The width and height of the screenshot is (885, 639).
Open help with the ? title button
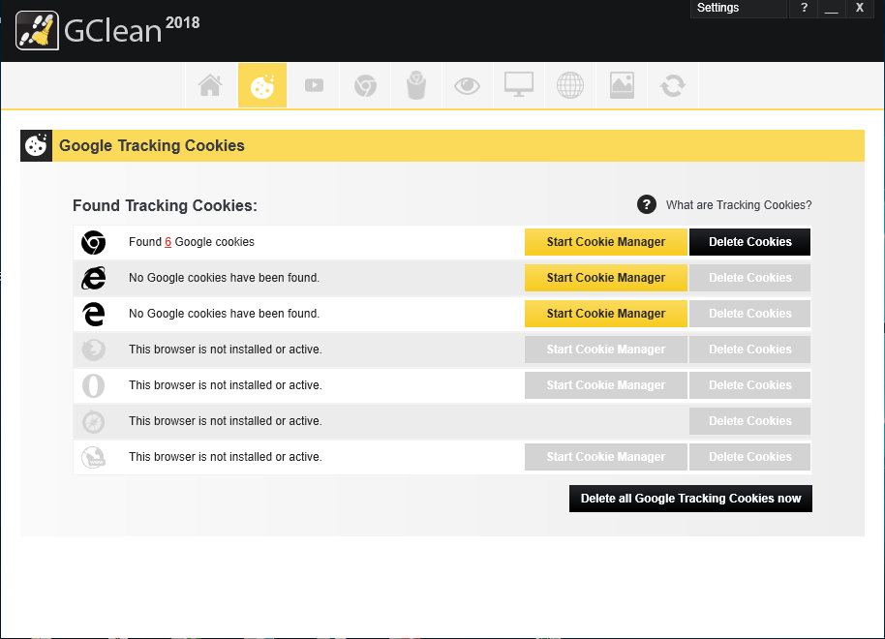tap(804, 8)
